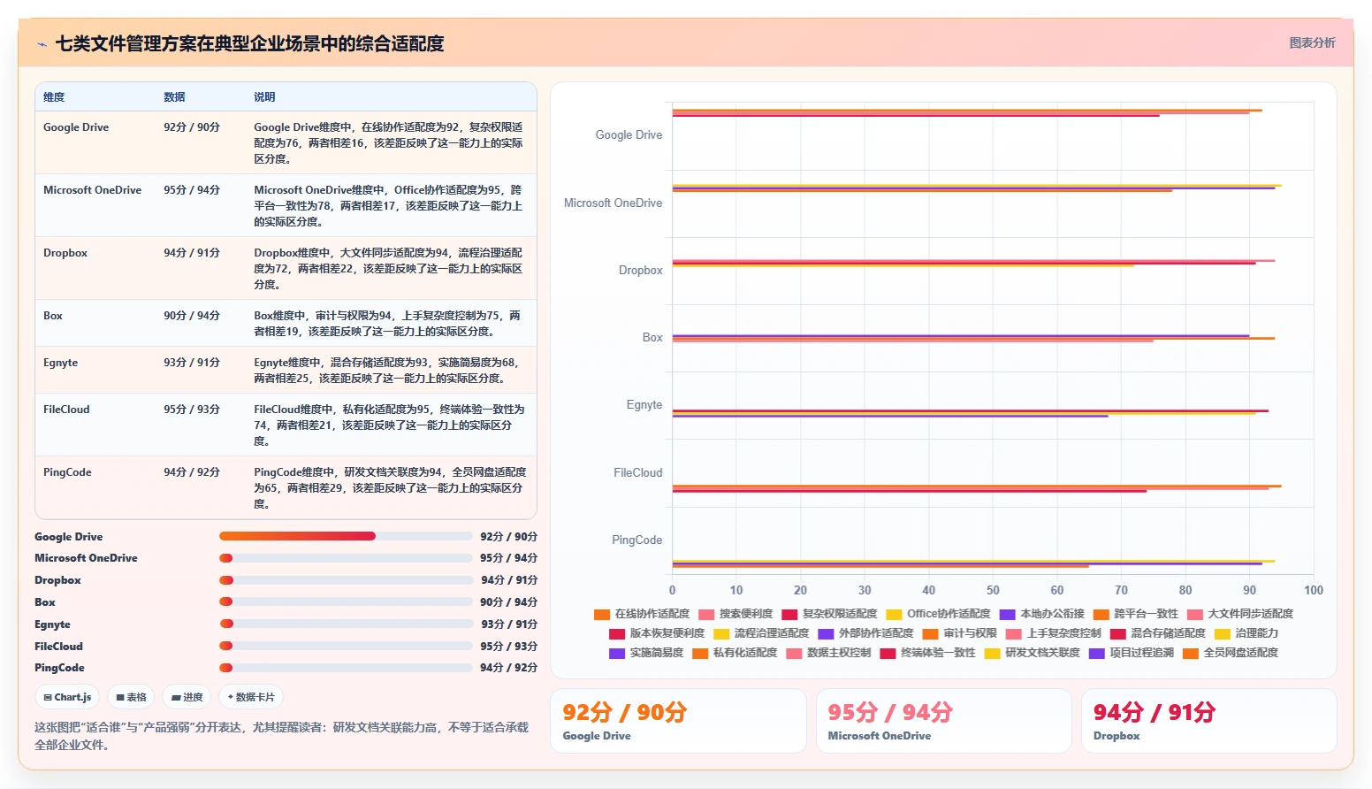Image resolution: width=1372 pixels, height=789 pixels.
Task: Click 混合存储适配度 legend entry
Action: 1158,633
